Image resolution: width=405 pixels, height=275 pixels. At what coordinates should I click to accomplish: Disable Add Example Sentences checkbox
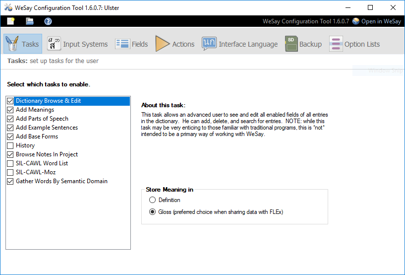(x=10, y=128)
